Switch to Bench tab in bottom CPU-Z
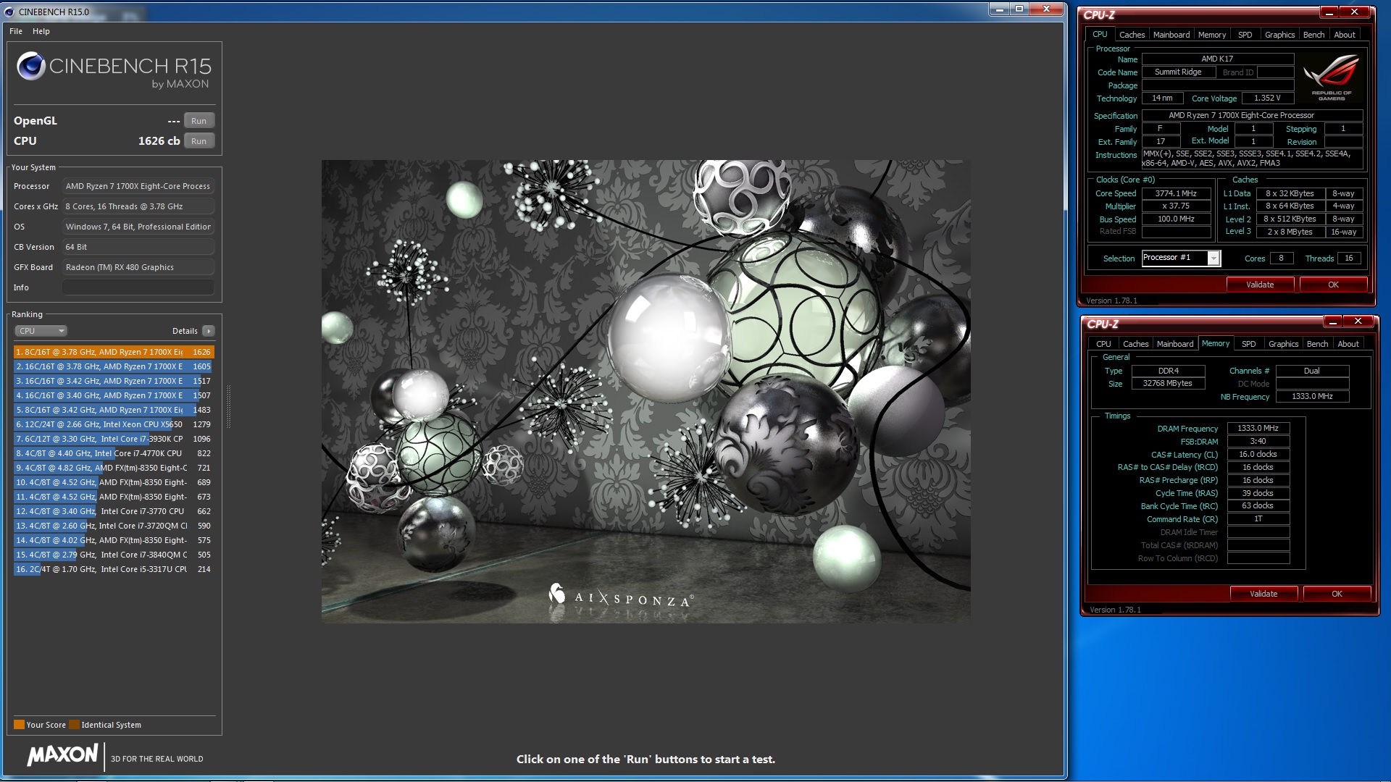This screenshot has height=782, width=1391. pos(1317,344)
